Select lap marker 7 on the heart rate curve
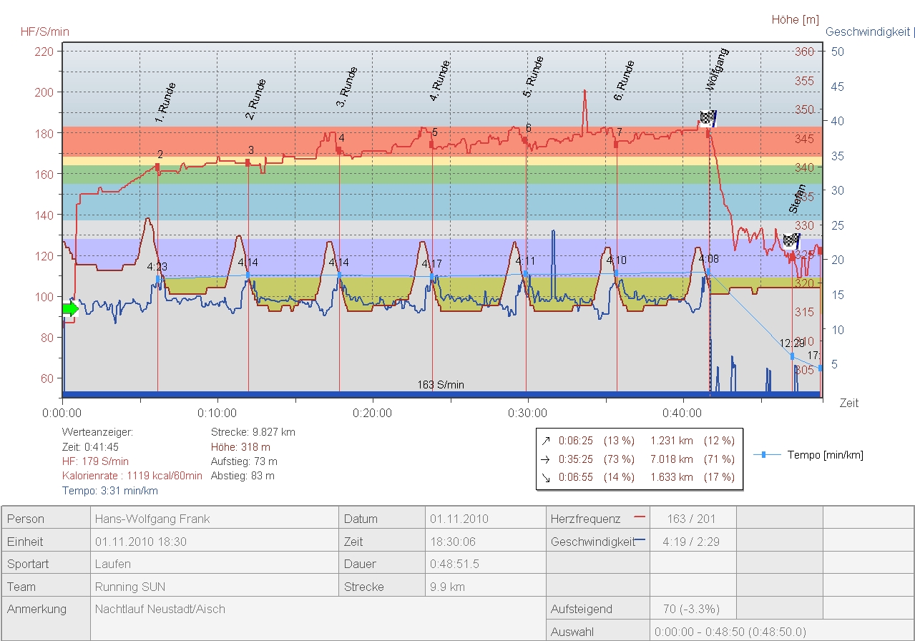The height and width of the screenshot is (641, 915). [x=616, y=144]
